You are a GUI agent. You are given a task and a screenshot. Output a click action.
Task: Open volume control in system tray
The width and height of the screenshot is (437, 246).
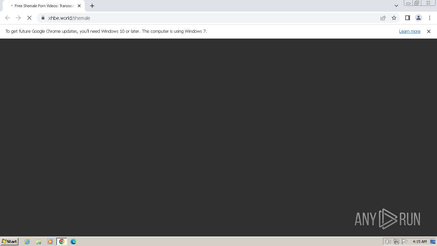pyautogui.click(x=388, y=242)
